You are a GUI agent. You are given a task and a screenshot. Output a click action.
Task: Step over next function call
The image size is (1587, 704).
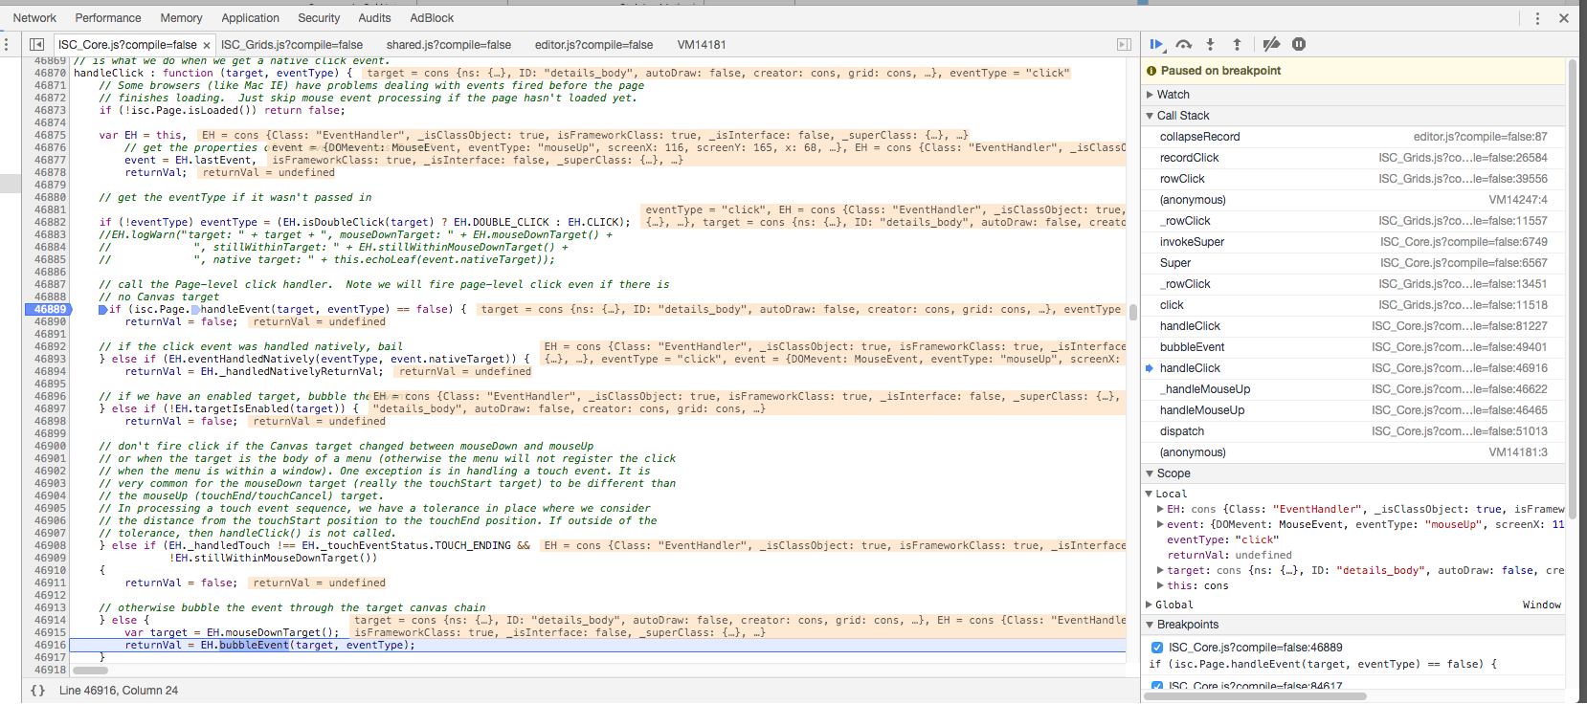pyautogui.click(x=1184, y=44)
